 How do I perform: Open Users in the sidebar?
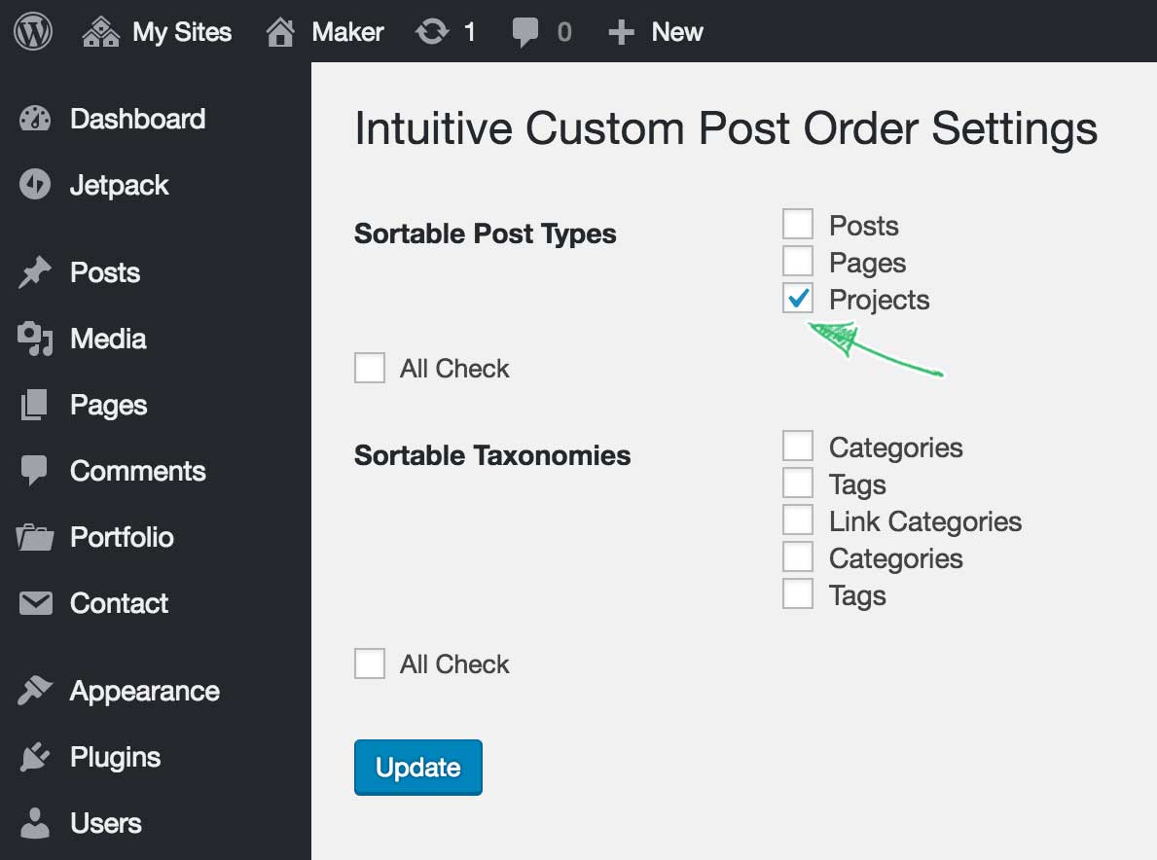[105, 823]
